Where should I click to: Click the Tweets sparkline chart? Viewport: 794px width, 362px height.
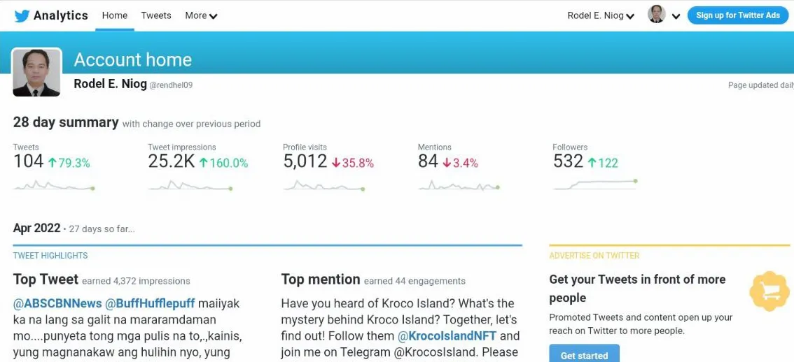tap(54, 185)
